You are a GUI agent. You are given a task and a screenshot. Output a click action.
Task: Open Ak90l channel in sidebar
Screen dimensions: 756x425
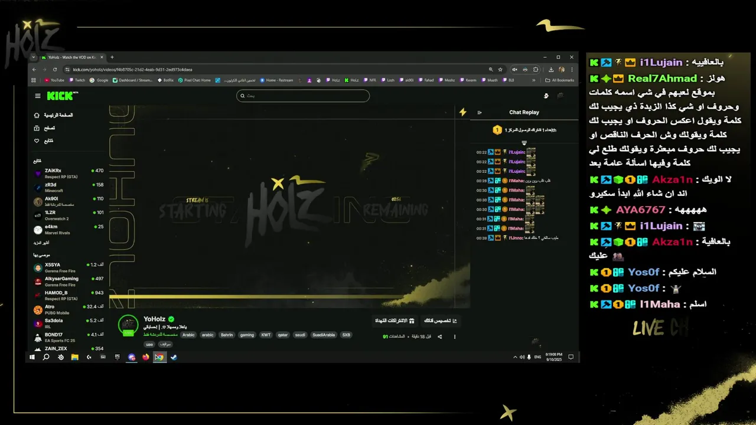pos(69,201)
